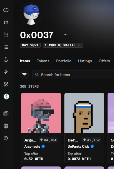Image resolution: width=114 pixels, height=169 pixels.
Task: Open the DePunks #2,152 NFT image
Action: pyautogui.click(x=84, y=113)
